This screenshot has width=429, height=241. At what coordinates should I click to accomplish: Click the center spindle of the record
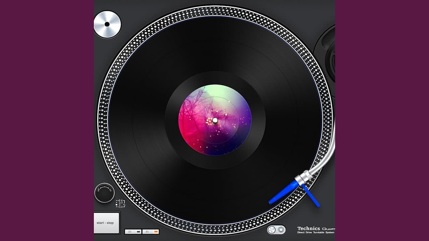pos(215,120)
